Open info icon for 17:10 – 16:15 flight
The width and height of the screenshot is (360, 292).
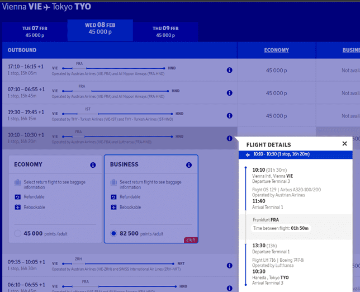tap(229, 70)
